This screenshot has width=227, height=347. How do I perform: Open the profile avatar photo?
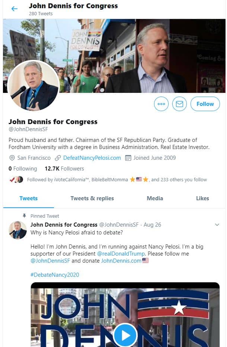pos(33,86)
